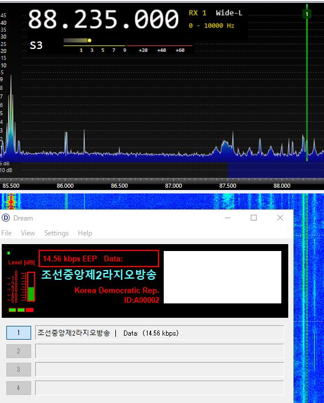Select service button 2
The width and height of the screenshot is (324, 403).
point(18,351)
